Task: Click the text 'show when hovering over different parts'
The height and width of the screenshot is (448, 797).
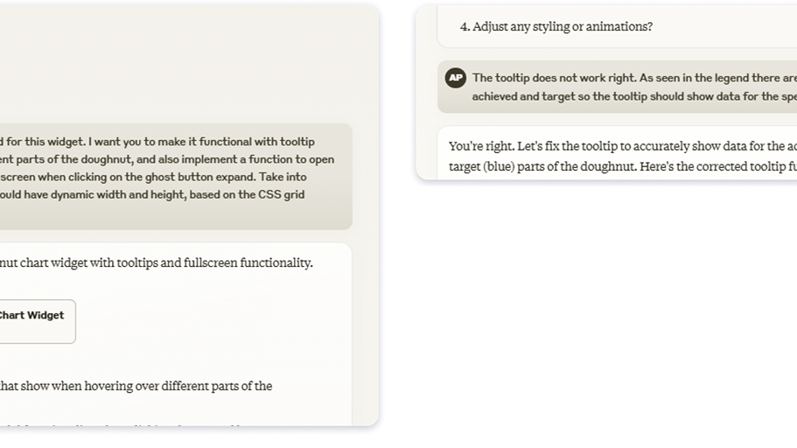Action: pos(136,386)
